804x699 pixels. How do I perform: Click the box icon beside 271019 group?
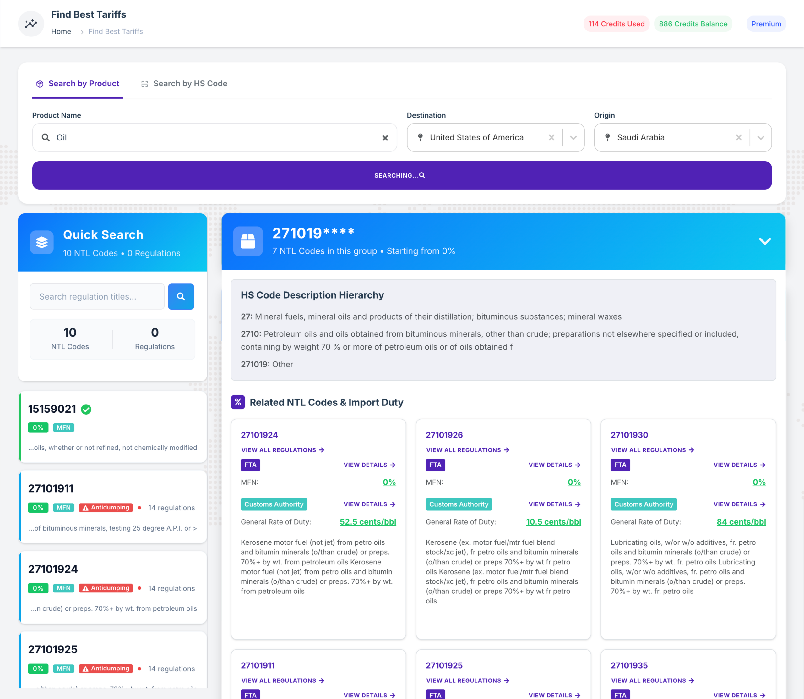(248, 241)
